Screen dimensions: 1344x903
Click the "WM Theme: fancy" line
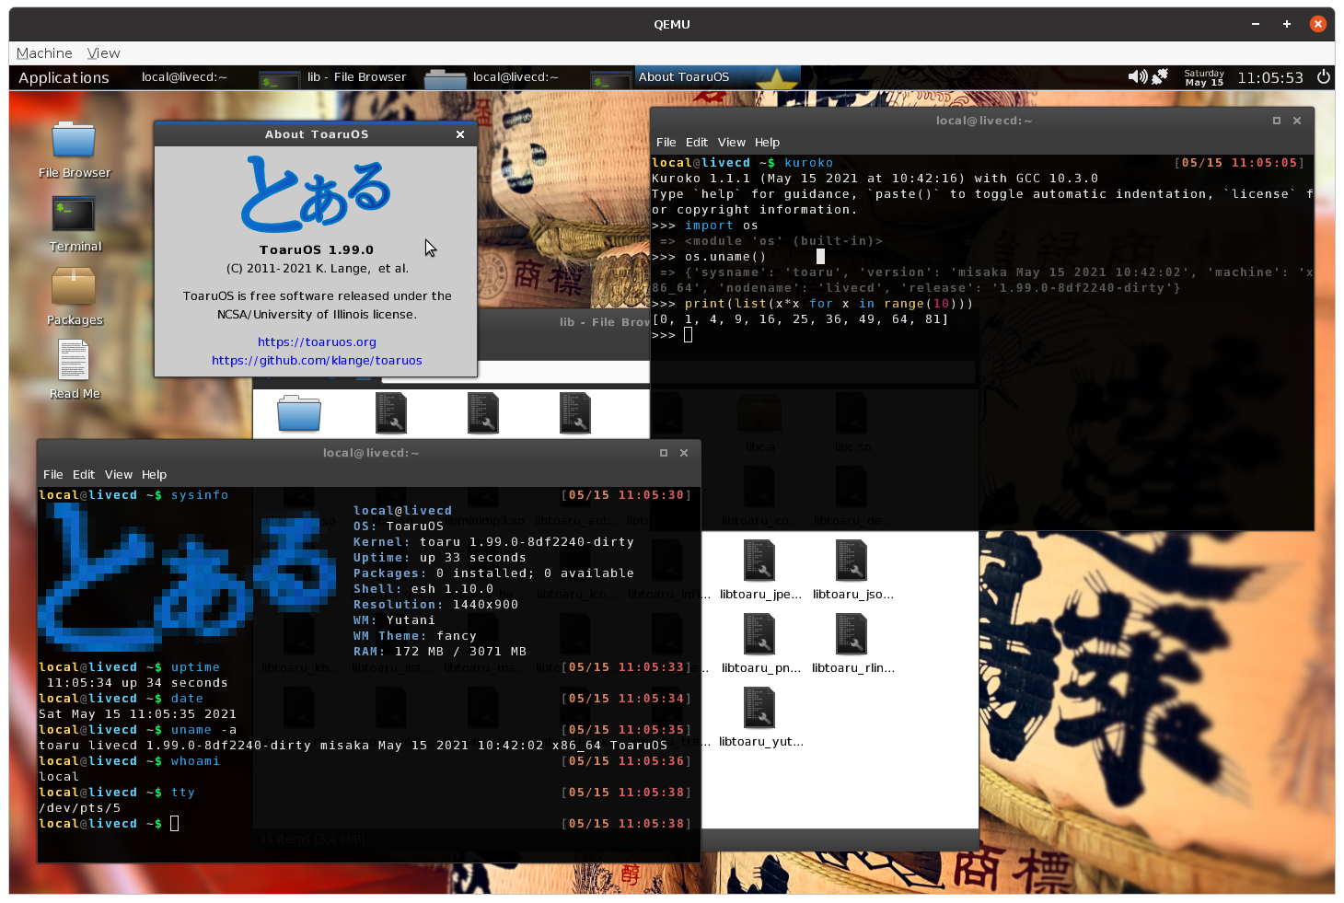[415, 636]
